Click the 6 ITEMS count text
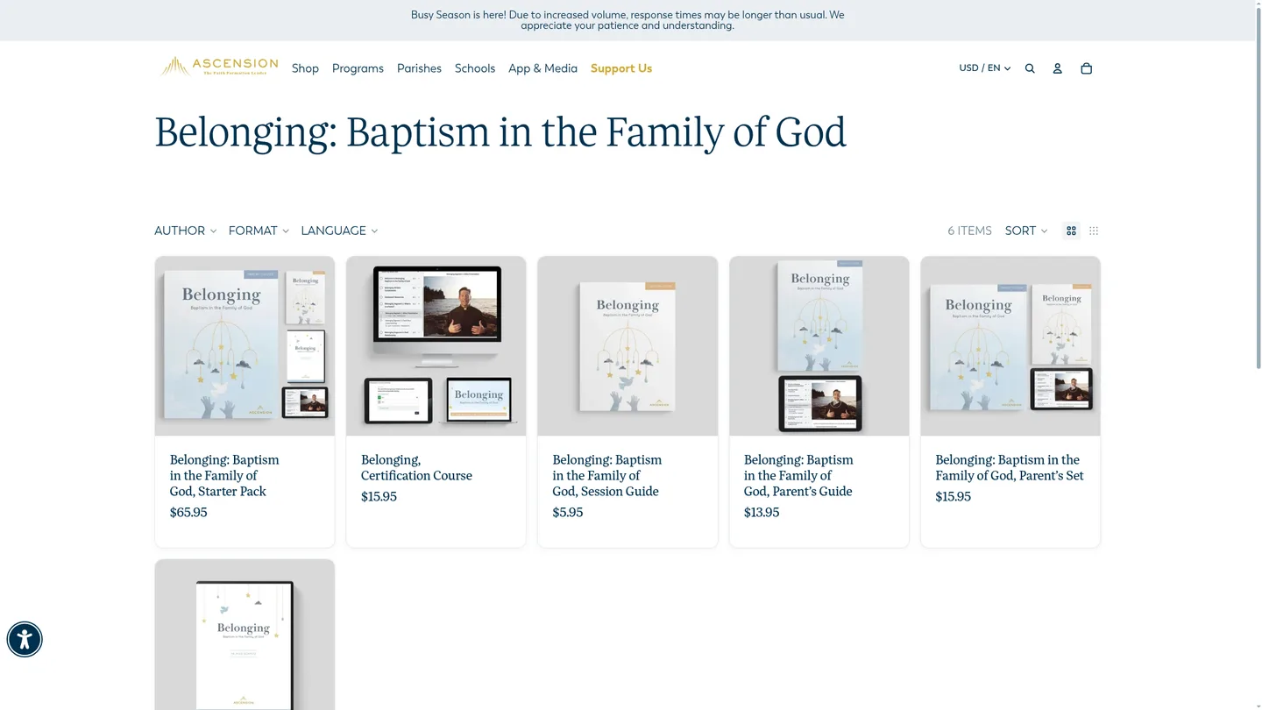The width and height of the screenshot is (1262, 710). click(x=969, y=231)
